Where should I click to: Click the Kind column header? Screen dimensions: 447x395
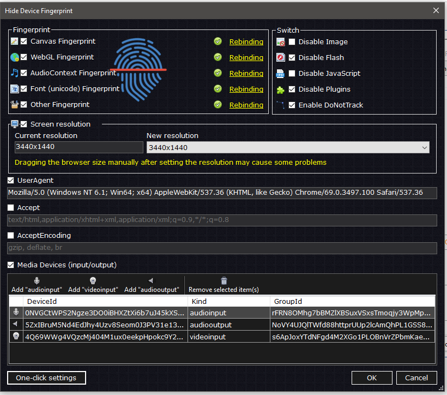click(228, 301)
